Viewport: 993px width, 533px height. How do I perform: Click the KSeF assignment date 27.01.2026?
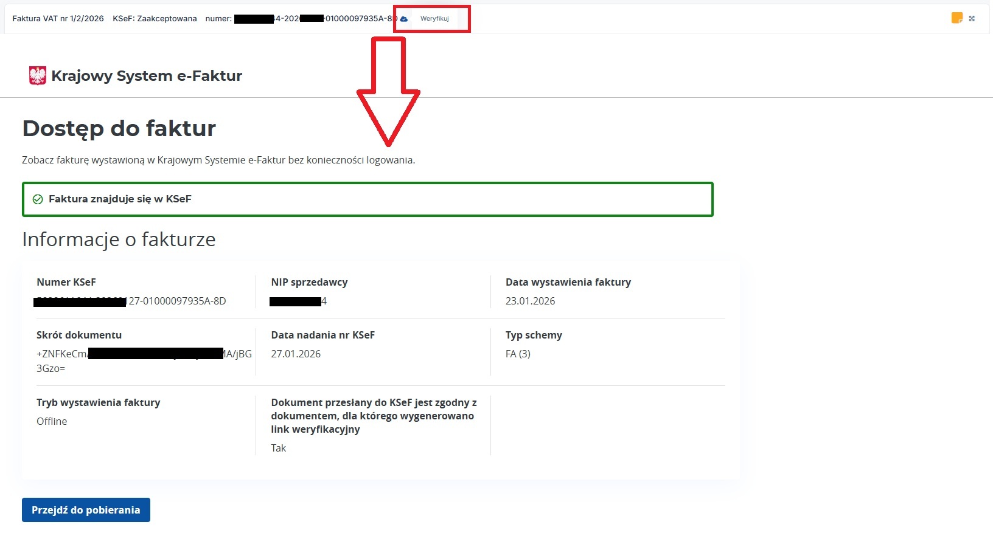coord(296,354)
